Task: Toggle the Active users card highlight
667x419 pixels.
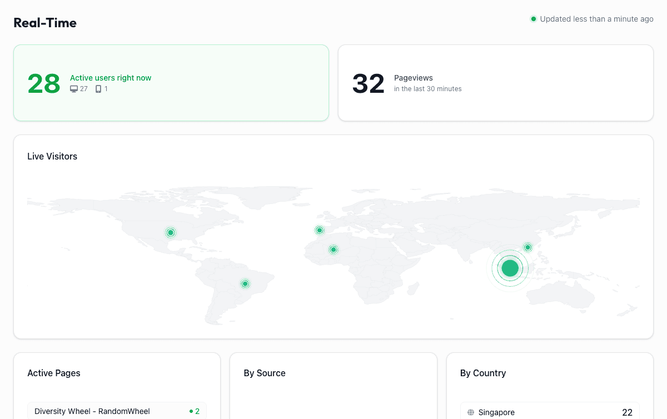Action: pos(171,83)
